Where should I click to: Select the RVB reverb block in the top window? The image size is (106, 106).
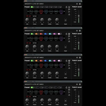click(x=61, y=11)
